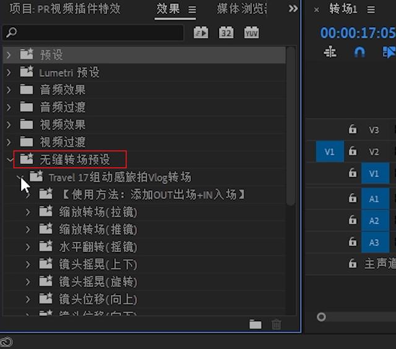The height and width of the screenshot is (349, 396).
Task: Select the 镜头摇晃(上下) row text
Action: tap(98, 264)
